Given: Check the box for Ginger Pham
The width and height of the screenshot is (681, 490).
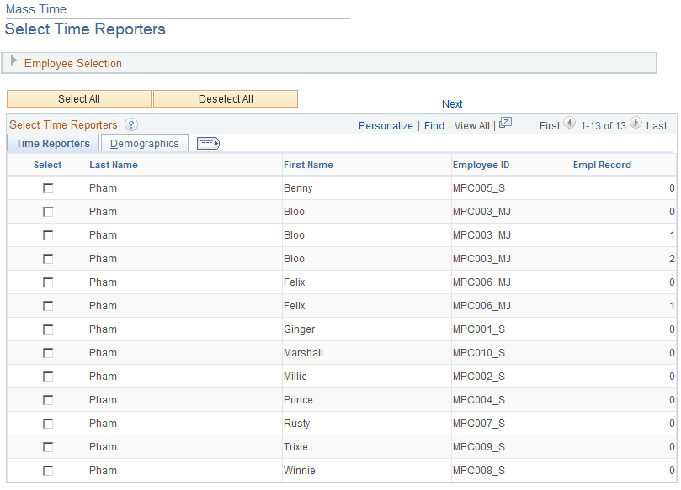Looking at the screenshot, I should pos(48,329).
